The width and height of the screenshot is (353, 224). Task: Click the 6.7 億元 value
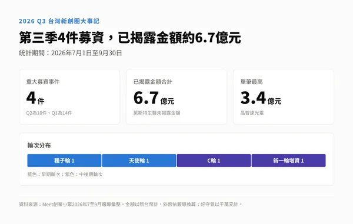[x=154, y=98]
